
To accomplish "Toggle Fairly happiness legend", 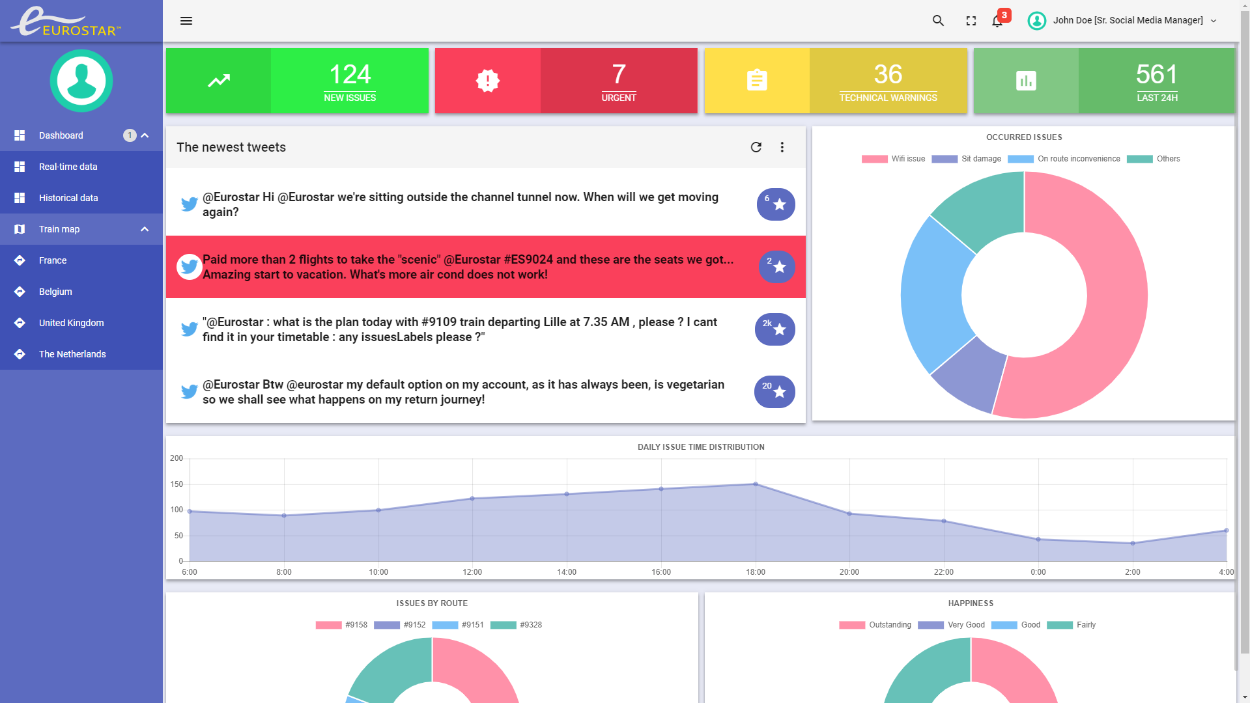I will click(1071, 625).
